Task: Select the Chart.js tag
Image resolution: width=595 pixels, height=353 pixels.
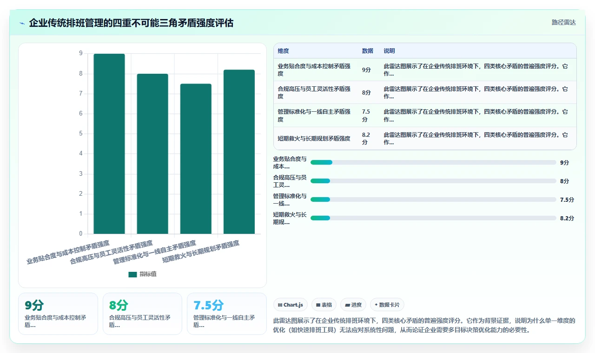Action: coord(291,305)
